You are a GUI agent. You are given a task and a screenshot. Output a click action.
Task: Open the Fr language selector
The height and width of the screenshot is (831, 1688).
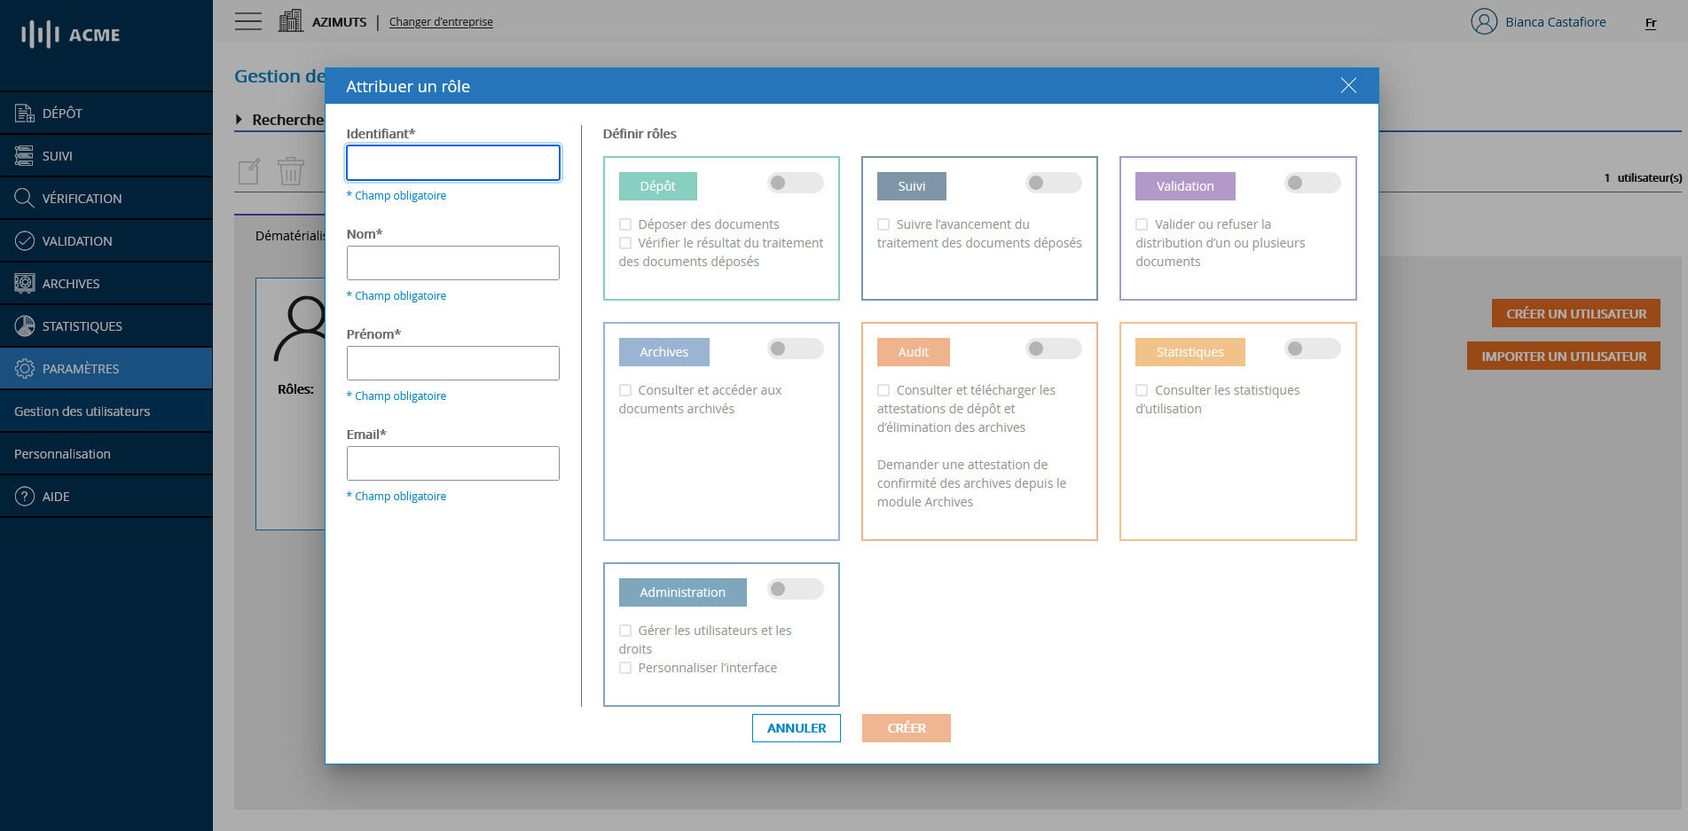point(1650,23)
